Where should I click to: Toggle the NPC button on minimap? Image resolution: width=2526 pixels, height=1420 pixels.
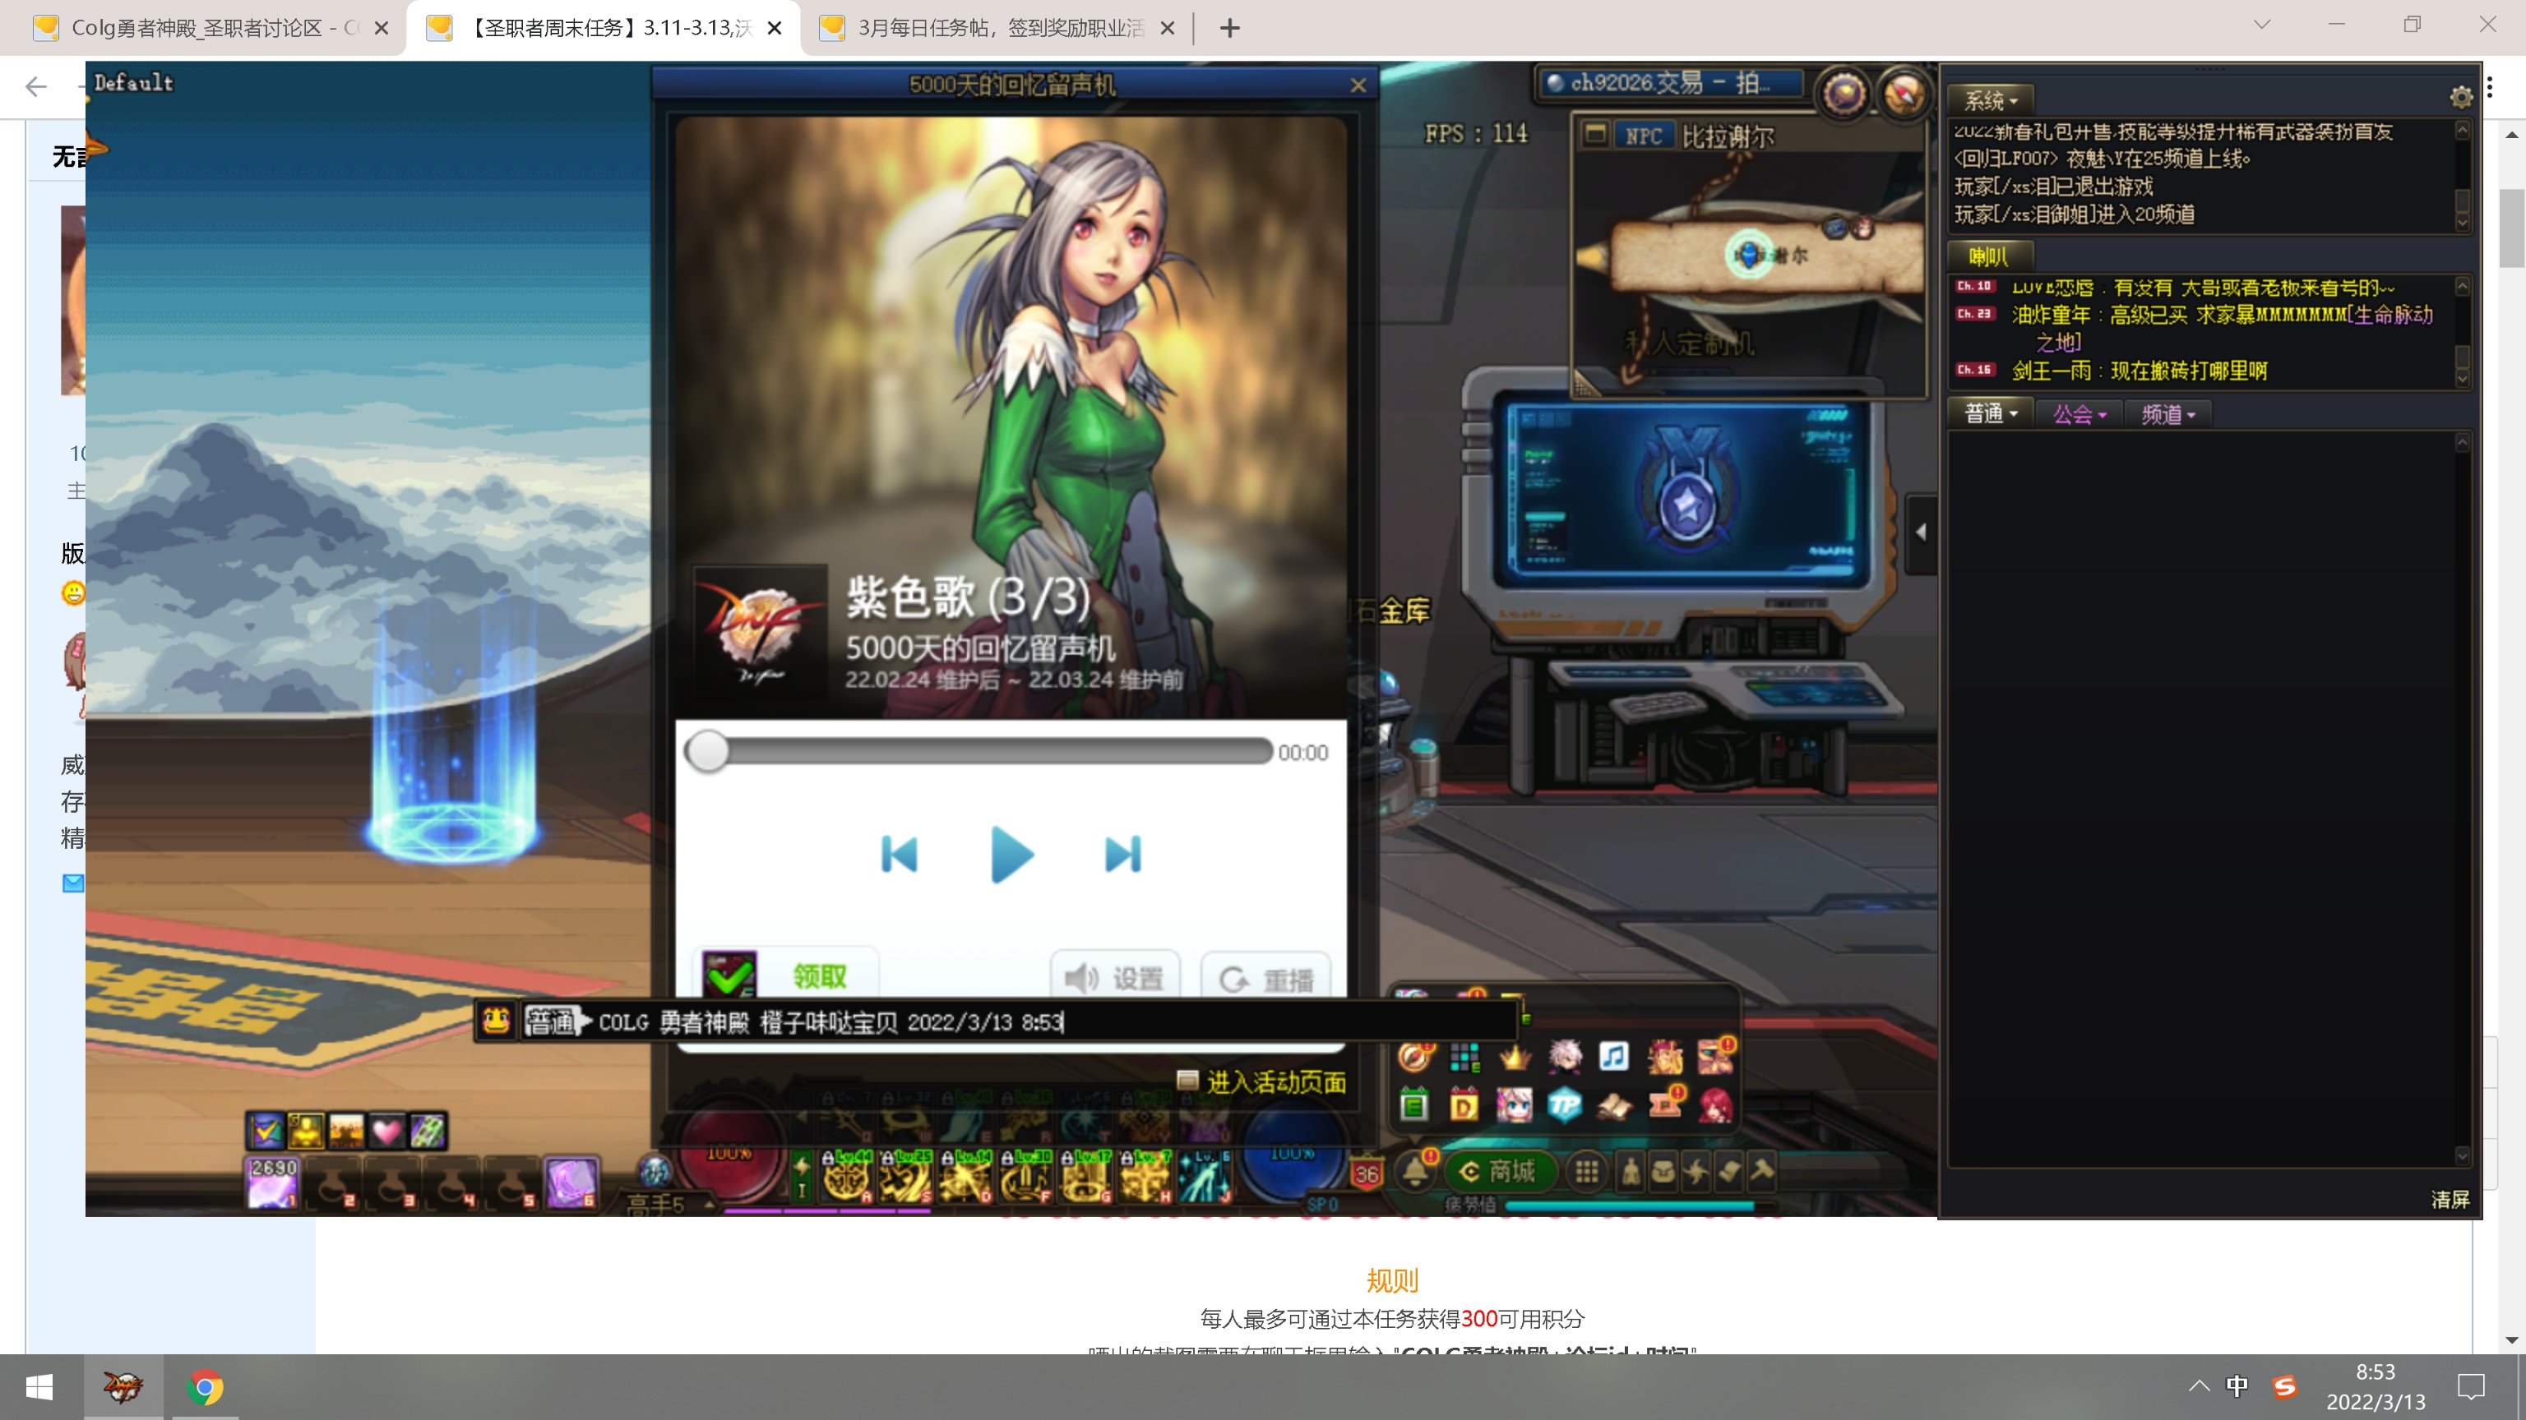click(x=1644, y=136)
